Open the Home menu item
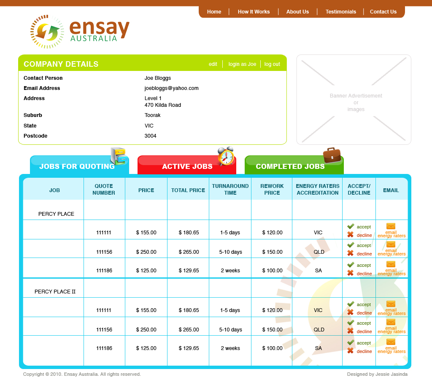The height and width of the screenshot is (380, 432). (x=214, y=12)
